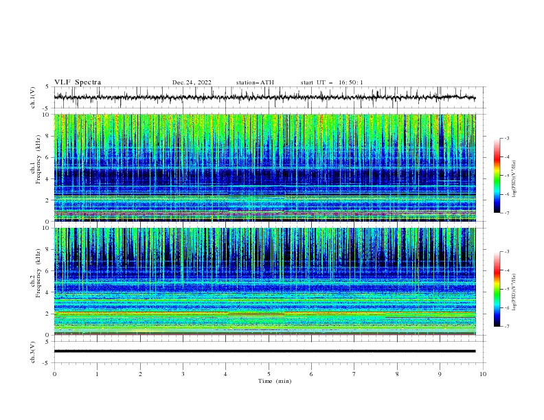Image resolution: width=544 pixels, height=420 pixels.
Task: Click '-7' on the upper colorbar
Action: [x=506, y=213]
